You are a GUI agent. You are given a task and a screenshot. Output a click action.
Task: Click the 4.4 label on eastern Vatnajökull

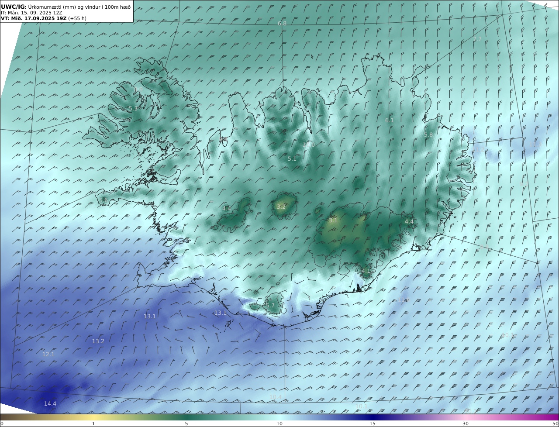coord(409,222)
